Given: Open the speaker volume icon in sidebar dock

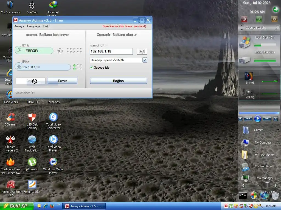Looking at the screenshot, I should [x=276, y=196].
